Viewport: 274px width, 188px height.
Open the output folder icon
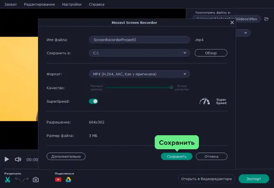[x=266, y=19]
